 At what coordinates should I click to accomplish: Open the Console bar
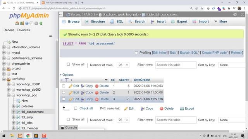(x=69, y=127)
